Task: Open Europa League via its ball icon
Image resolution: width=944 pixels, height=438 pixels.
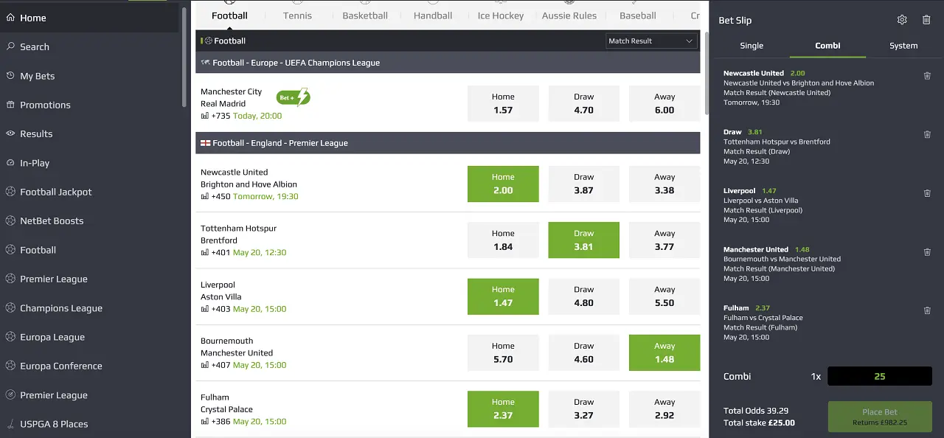Action: pos(10,337)
